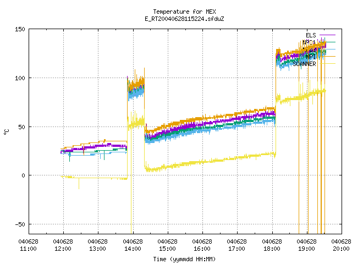Click the y-axis tick label 50
Viewport: 352px width, 264px height.
[x=21, y=127]
